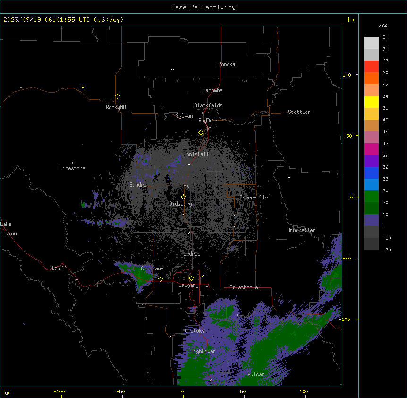The height and width of the screenshot is (398, 407).
Task: Select the slate purple 10-0 dBZ legend band
Action: 371,220
